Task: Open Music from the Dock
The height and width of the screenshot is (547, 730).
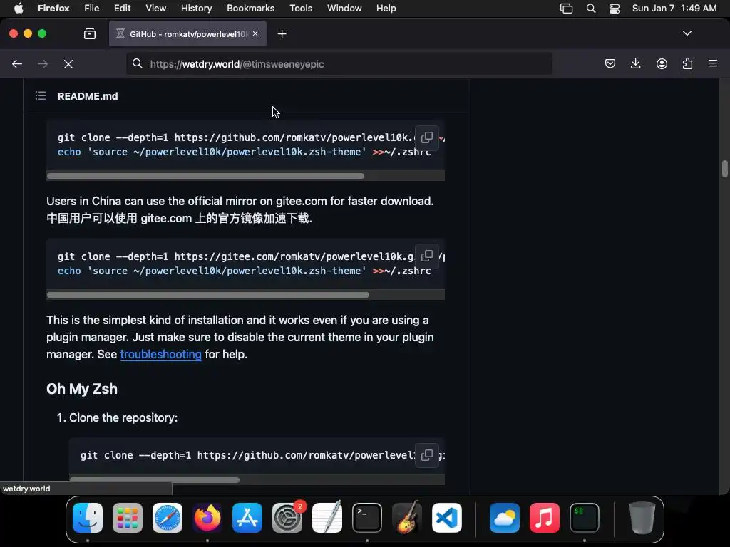Action: click(x=544, y=518)
